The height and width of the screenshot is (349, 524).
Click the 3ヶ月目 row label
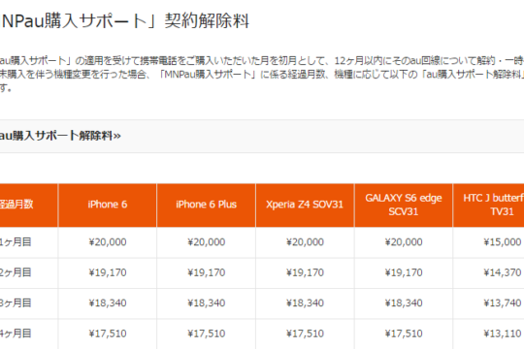[16, 302]
